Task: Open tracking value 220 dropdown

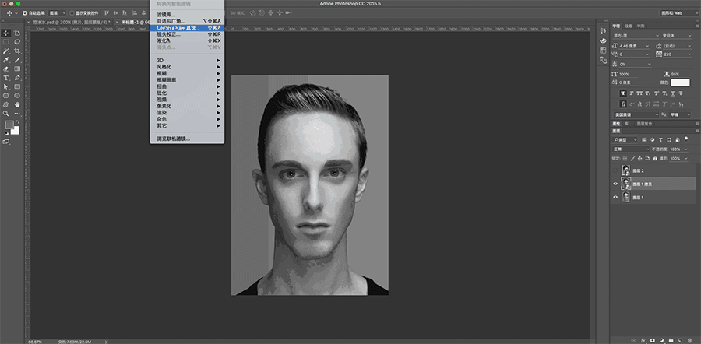Action: click(689, 54)
